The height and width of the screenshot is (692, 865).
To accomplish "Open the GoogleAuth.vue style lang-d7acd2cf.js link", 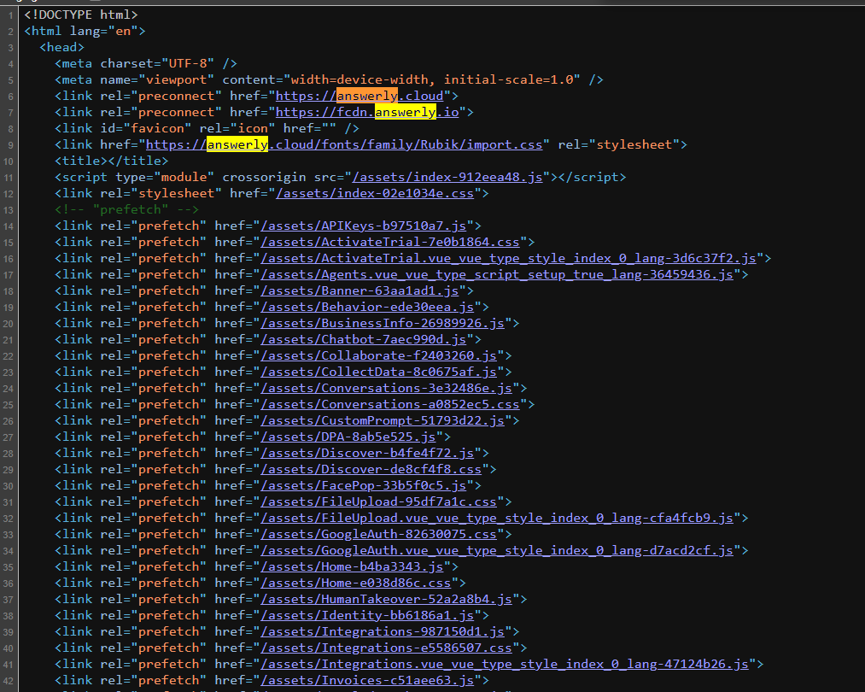I will pyautogui.click(x=497, y=550).
